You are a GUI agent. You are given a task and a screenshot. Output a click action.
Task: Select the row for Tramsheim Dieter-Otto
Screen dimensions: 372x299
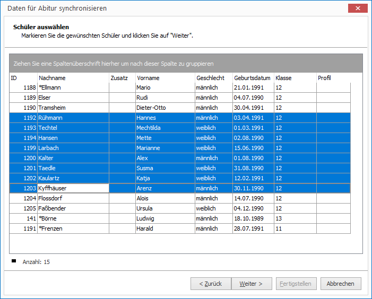[x=180, y=108]
